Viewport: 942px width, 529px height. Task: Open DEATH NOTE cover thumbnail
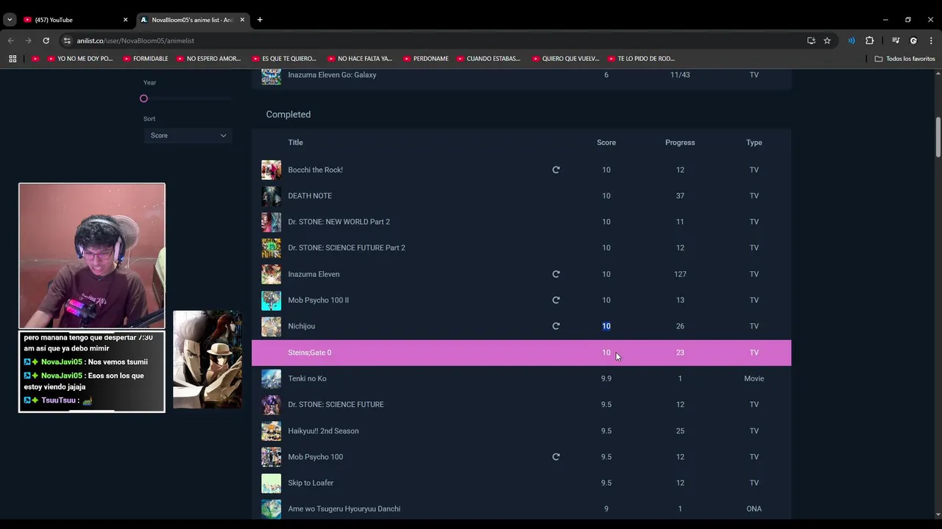271,196
